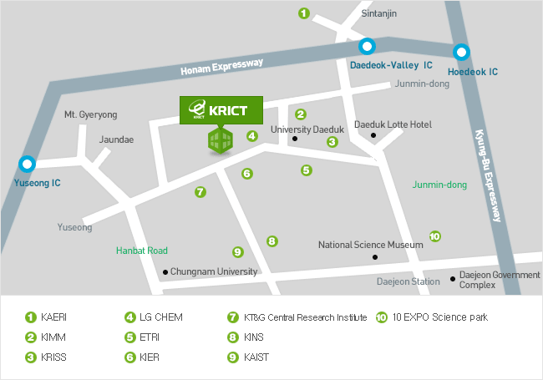This screenshot has width=543, height=380.
Task: Click the Yuseong IC text label
Action: coord(37,183)
